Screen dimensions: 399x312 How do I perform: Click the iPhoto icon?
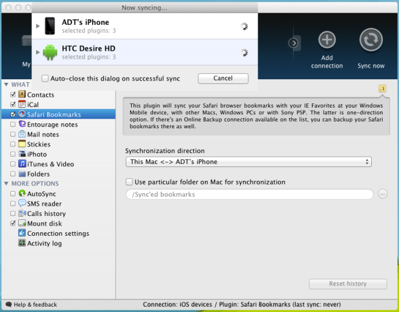[22, 154]
